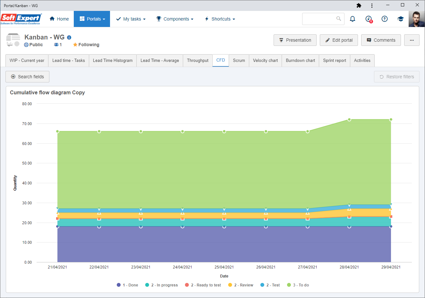Open the compass icon with red badge
Viewport: 425px width, 298px height.
369,19
